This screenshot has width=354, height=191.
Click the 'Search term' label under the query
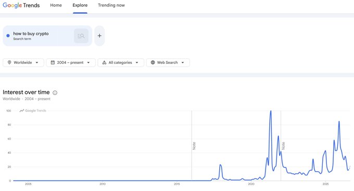[22, 39]
